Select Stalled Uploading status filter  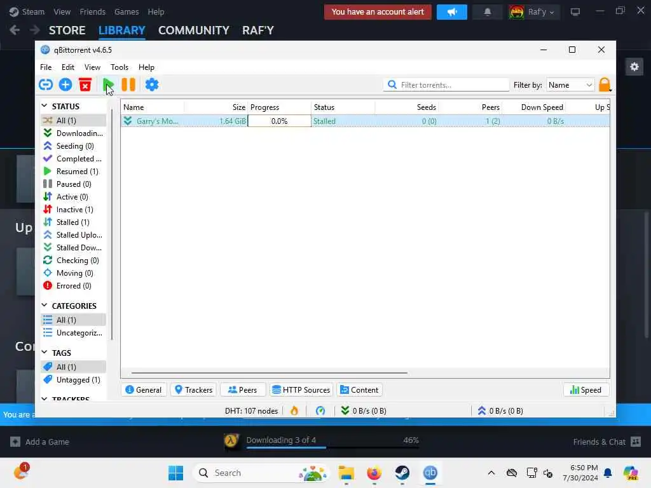pyautogui.click(x=74, y=235)
